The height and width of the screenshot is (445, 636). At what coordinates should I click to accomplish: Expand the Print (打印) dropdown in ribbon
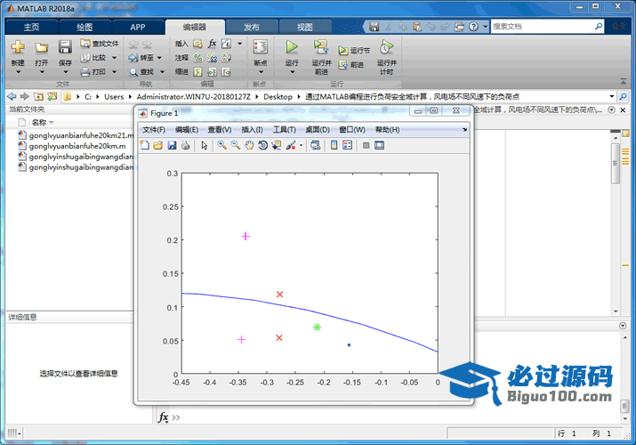[115, 71]
